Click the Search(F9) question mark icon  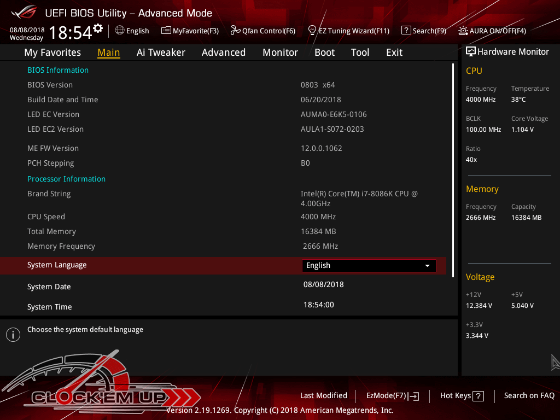(406, 31)
